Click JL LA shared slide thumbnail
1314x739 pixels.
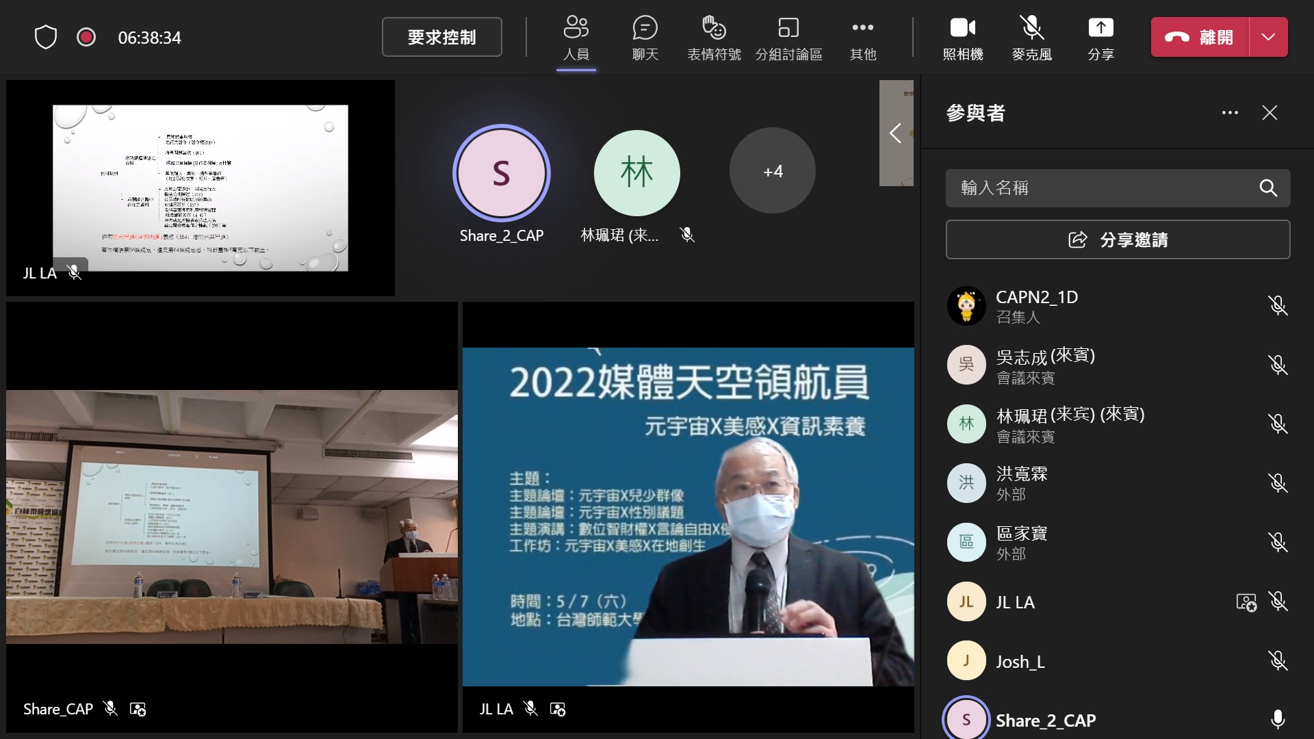(200, 188)
